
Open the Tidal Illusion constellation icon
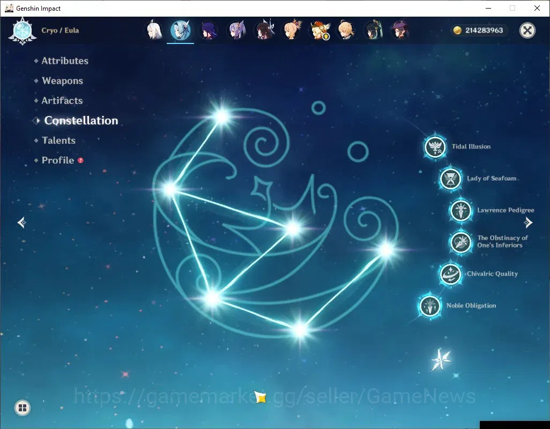pyautogui.click(x=435, y=146)
